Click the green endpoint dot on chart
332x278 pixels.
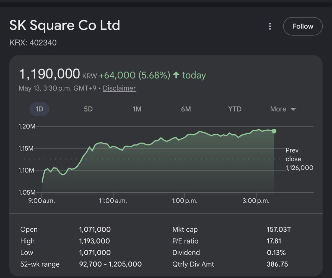tap(274, 131)
